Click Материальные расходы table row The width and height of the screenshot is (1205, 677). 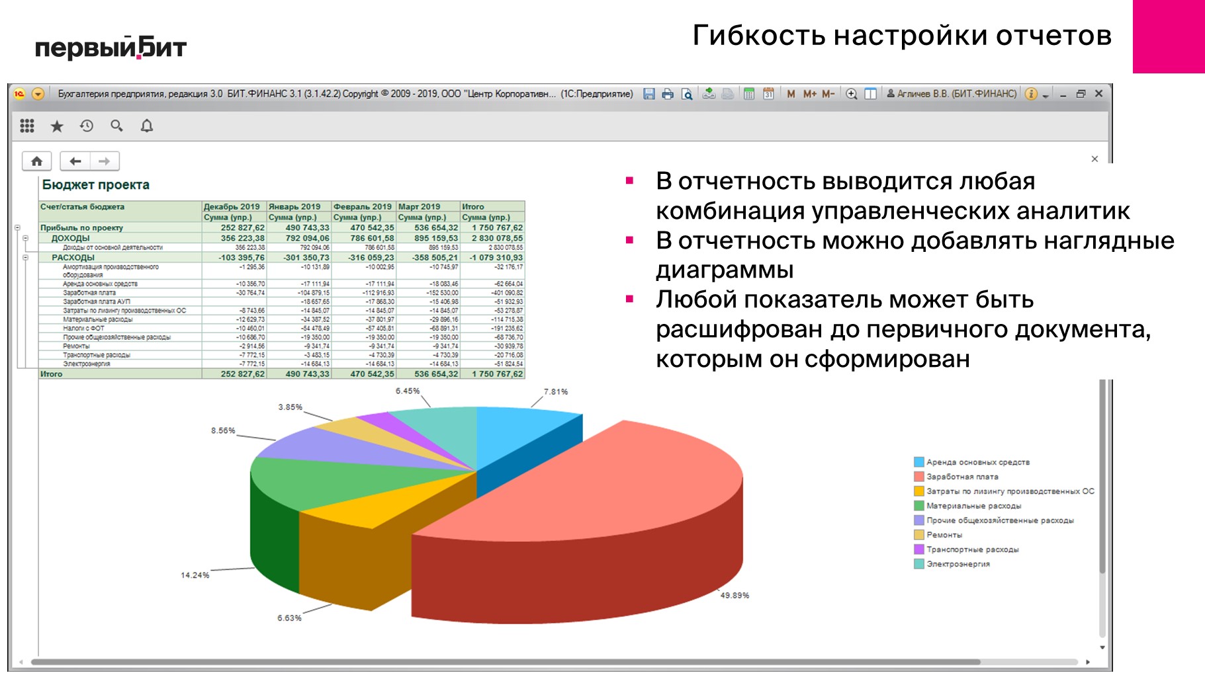282,319
